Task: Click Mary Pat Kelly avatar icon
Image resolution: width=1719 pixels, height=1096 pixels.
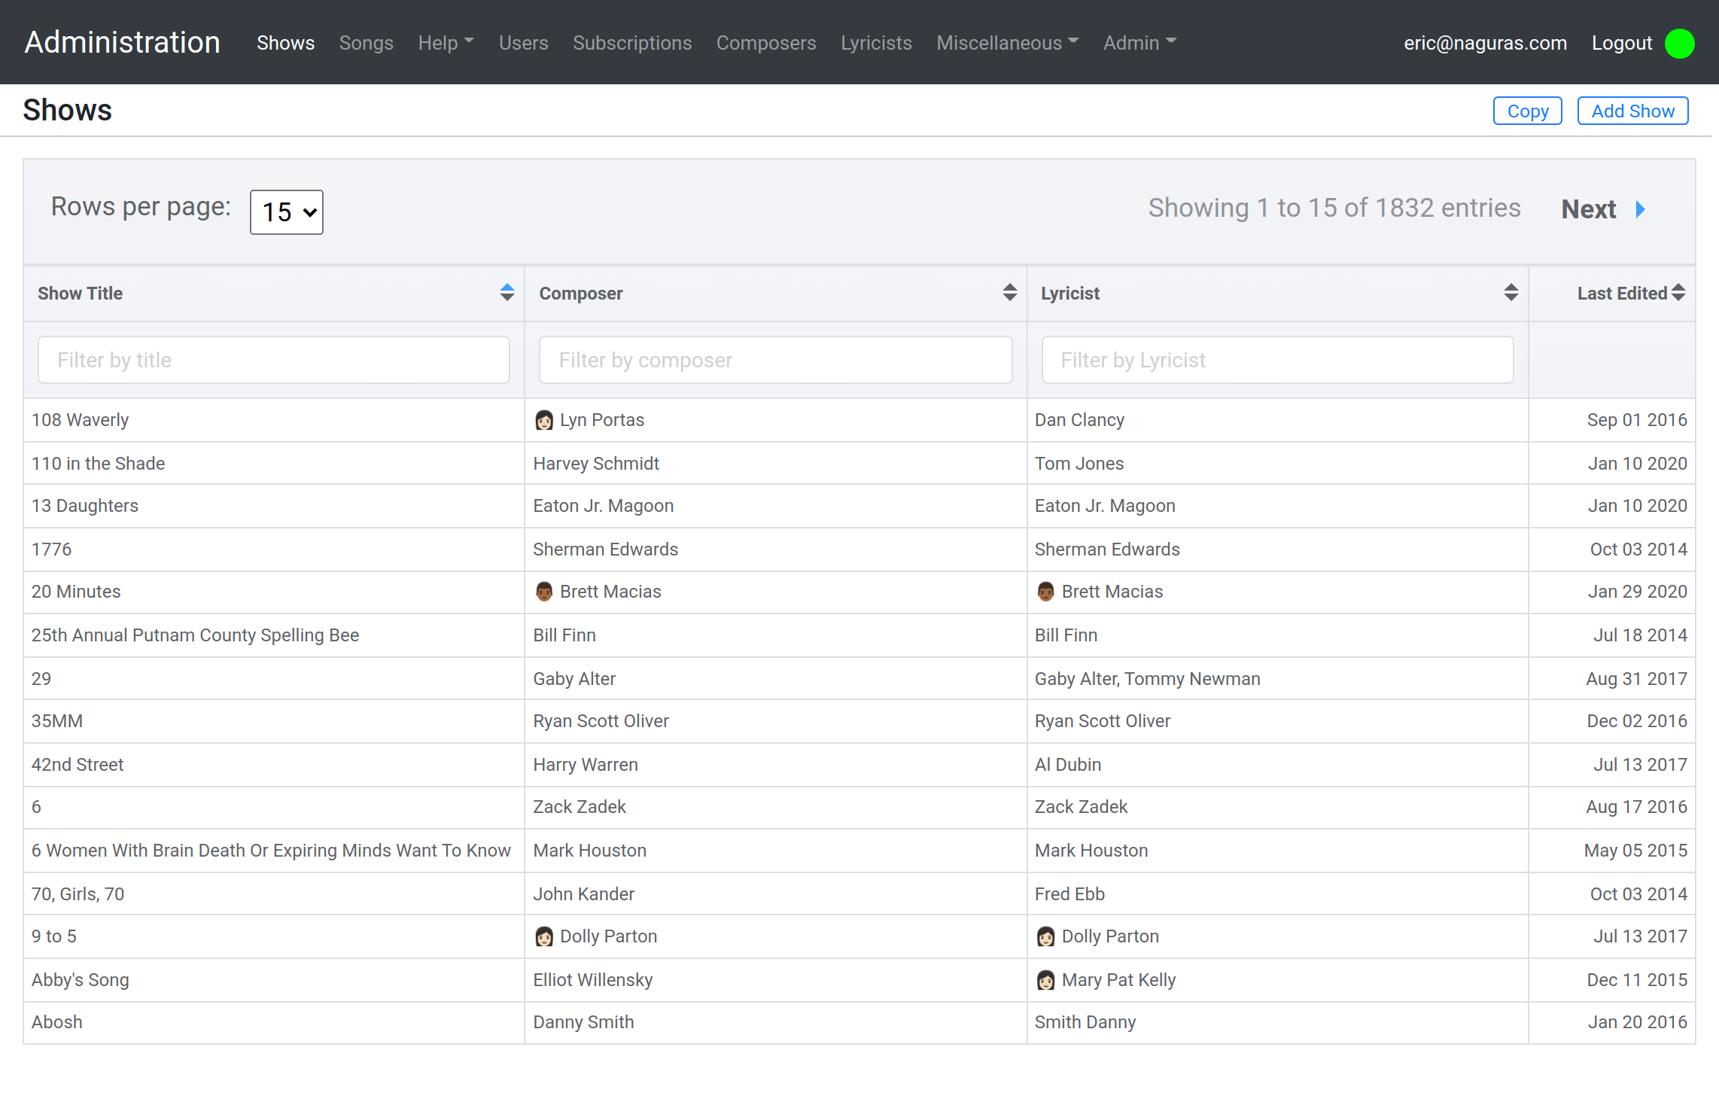Action: click(1045, 980)
